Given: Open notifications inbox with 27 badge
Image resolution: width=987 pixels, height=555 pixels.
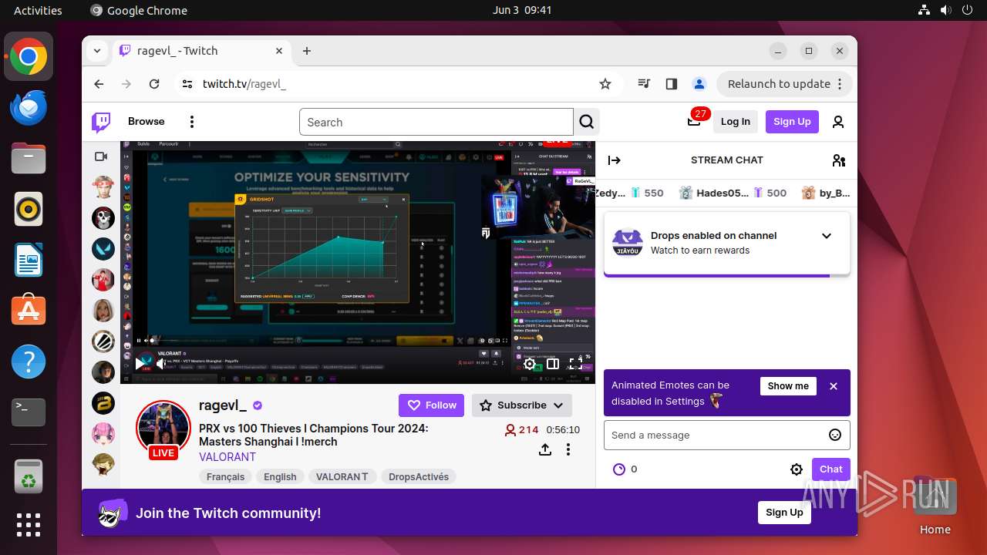Looking at the screenshot, I should click(x=695, y=121).
